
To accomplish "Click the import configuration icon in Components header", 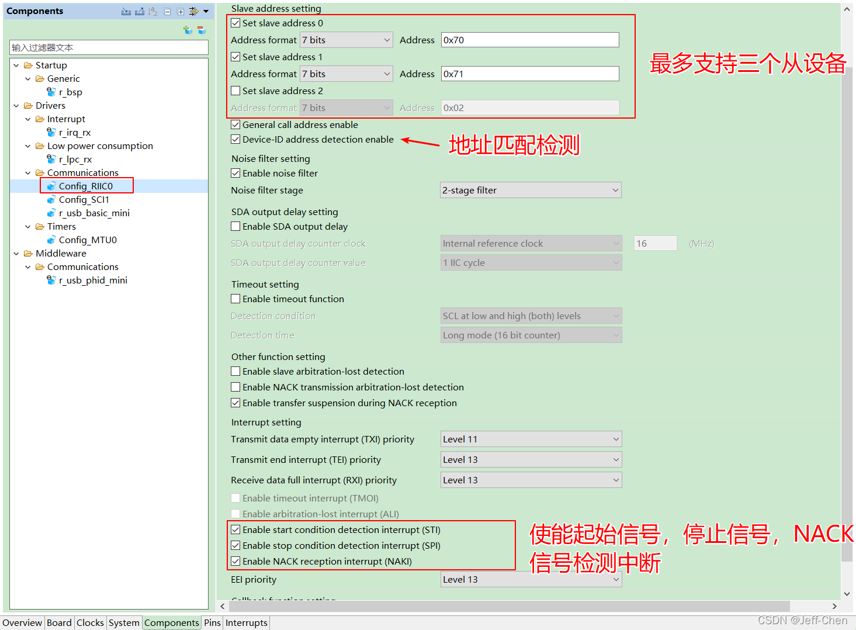I will [x=126, y=11].
